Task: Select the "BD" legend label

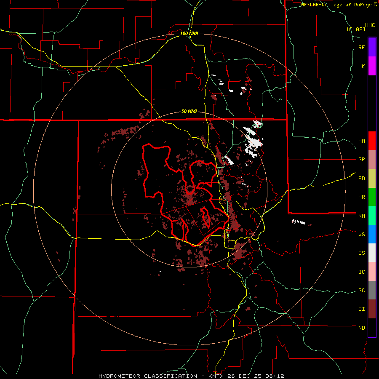Action: pyautogui.click(x=361, y=179)
